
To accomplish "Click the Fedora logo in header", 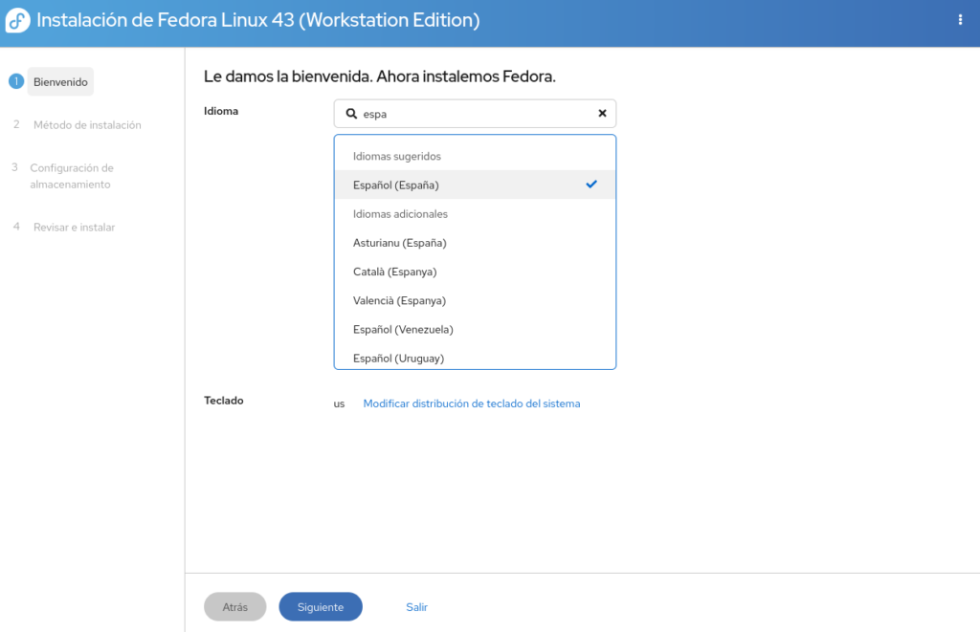I will (x=18, y=20).
